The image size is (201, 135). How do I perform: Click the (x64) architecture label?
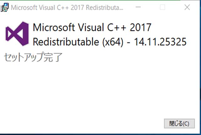point(113,42)
